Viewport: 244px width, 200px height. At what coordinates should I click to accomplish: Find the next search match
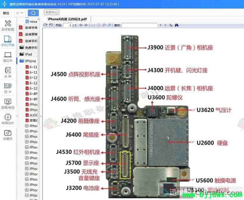[165, 25]
